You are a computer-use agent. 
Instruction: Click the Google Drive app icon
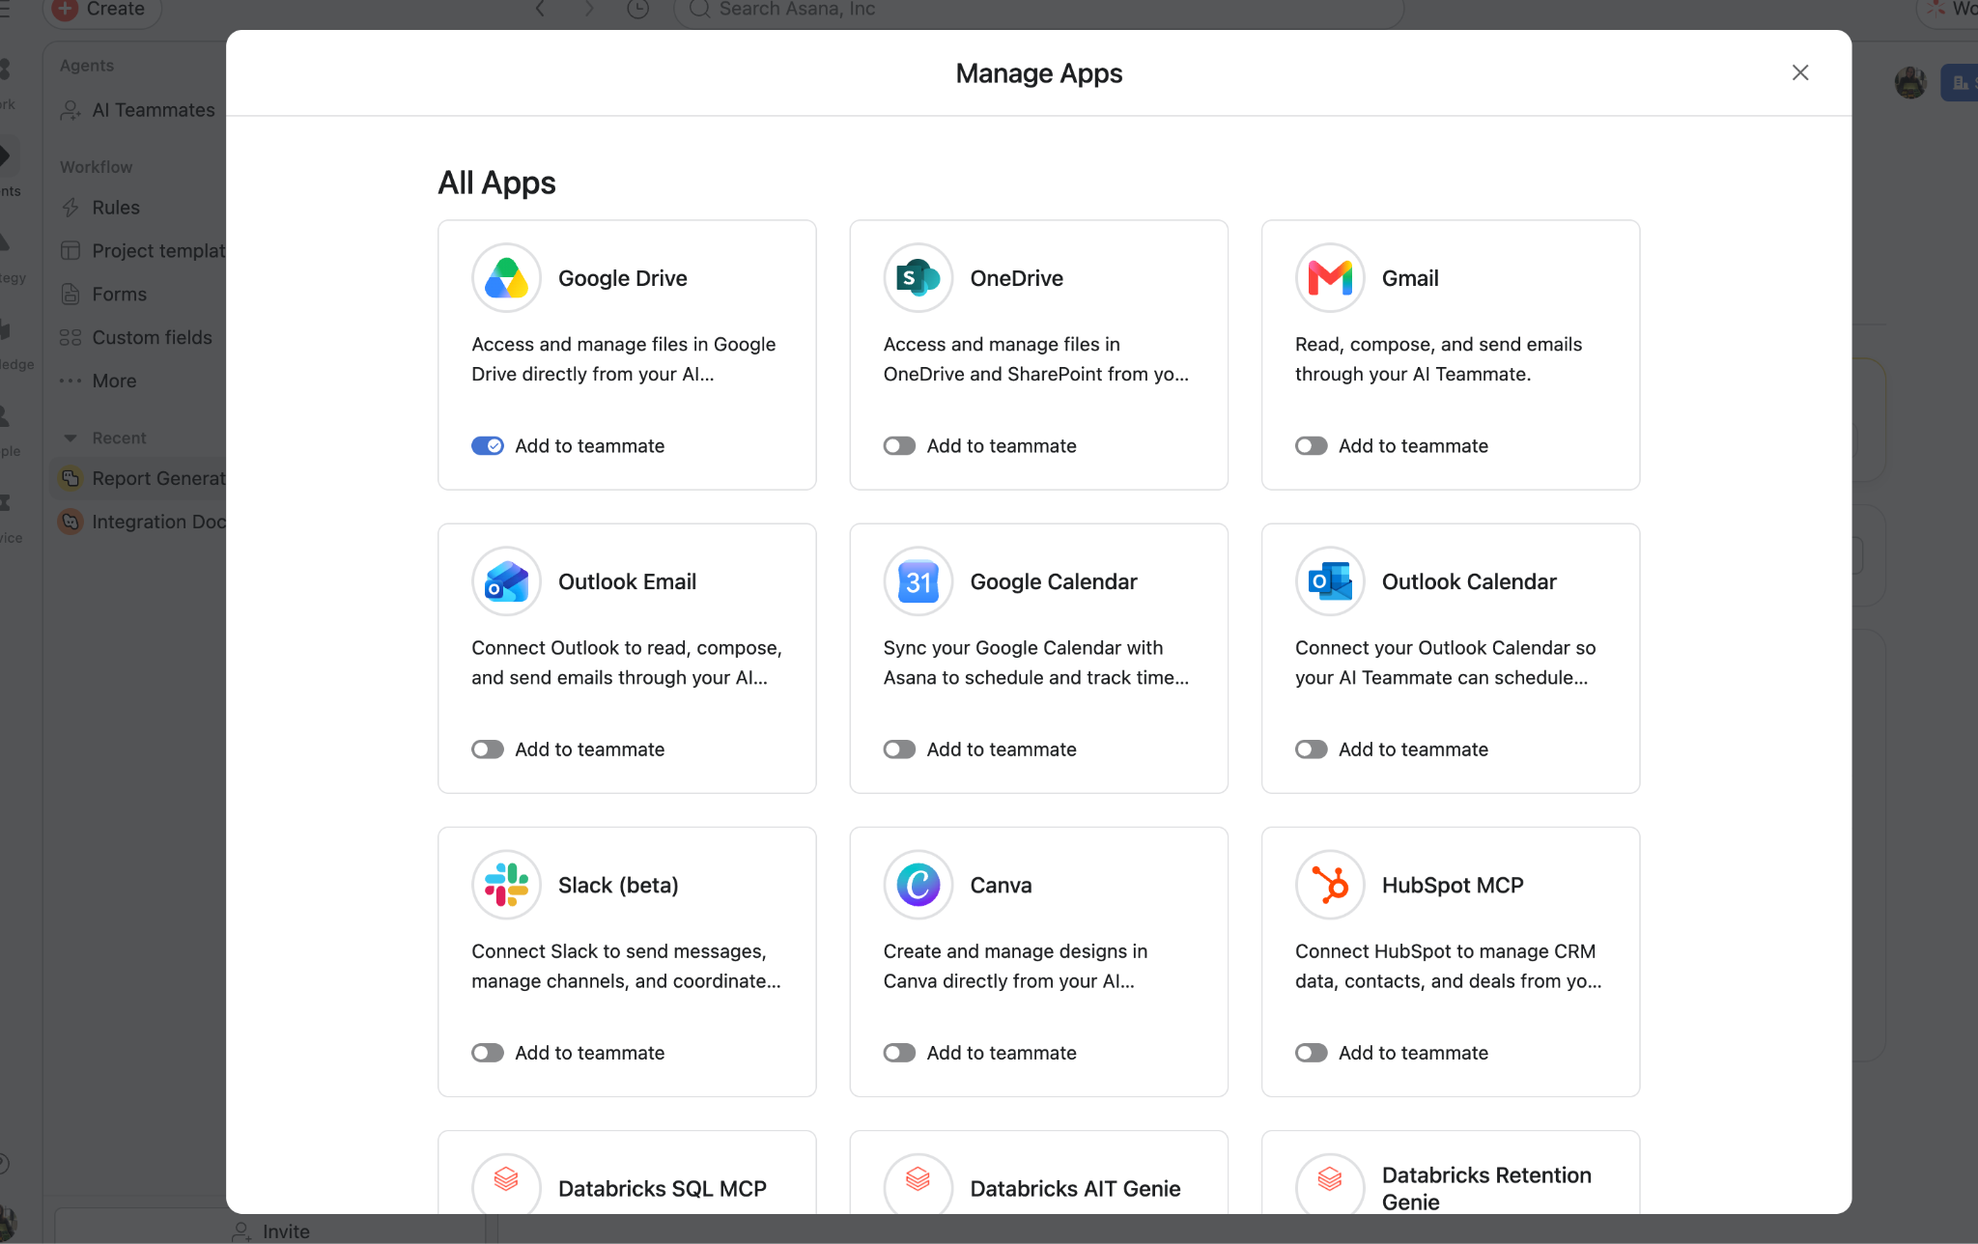click(x=506, y=278)
